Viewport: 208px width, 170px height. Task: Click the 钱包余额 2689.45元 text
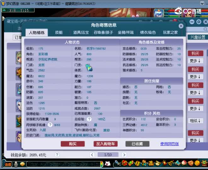pos(28,155)
